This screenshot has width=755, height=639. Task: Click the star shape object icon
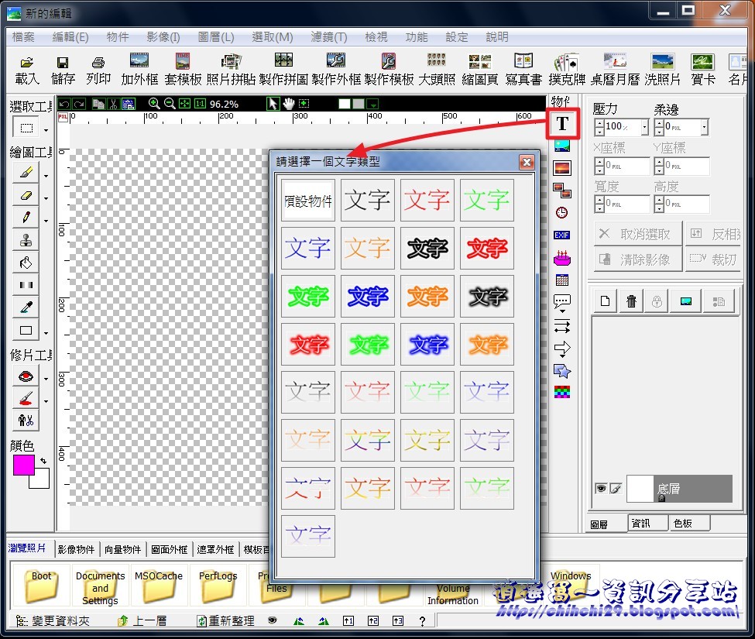(x=562, y=371)
